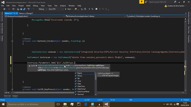Open the View menu
The height and width of the screenshot is (107, 191).
[14, 6]
